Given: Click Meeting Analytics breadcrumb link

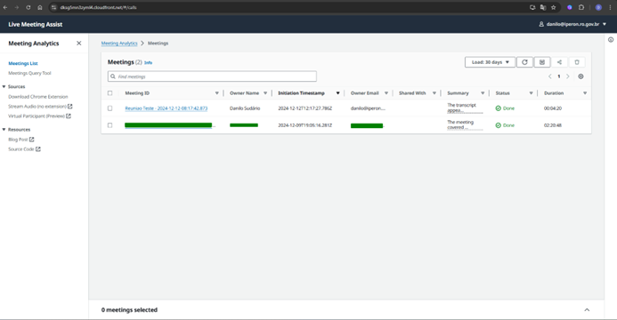Looking at the screenshot, I should pyautogui.click(x=119, y=44).
